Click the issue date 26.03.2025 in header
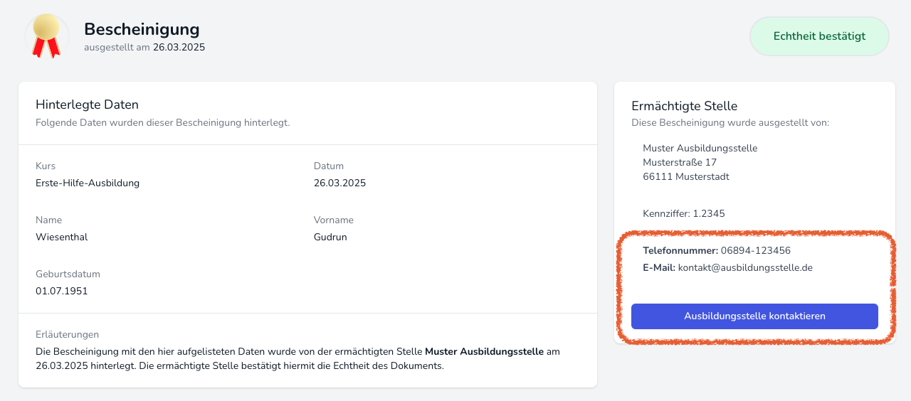911x401 pixels. coord(179,48)
